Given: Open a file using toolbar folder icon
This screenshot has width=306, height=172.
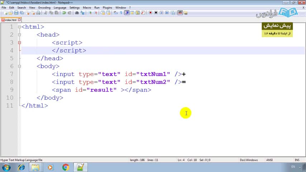Looking at the screenshot, I should [10, 13].
